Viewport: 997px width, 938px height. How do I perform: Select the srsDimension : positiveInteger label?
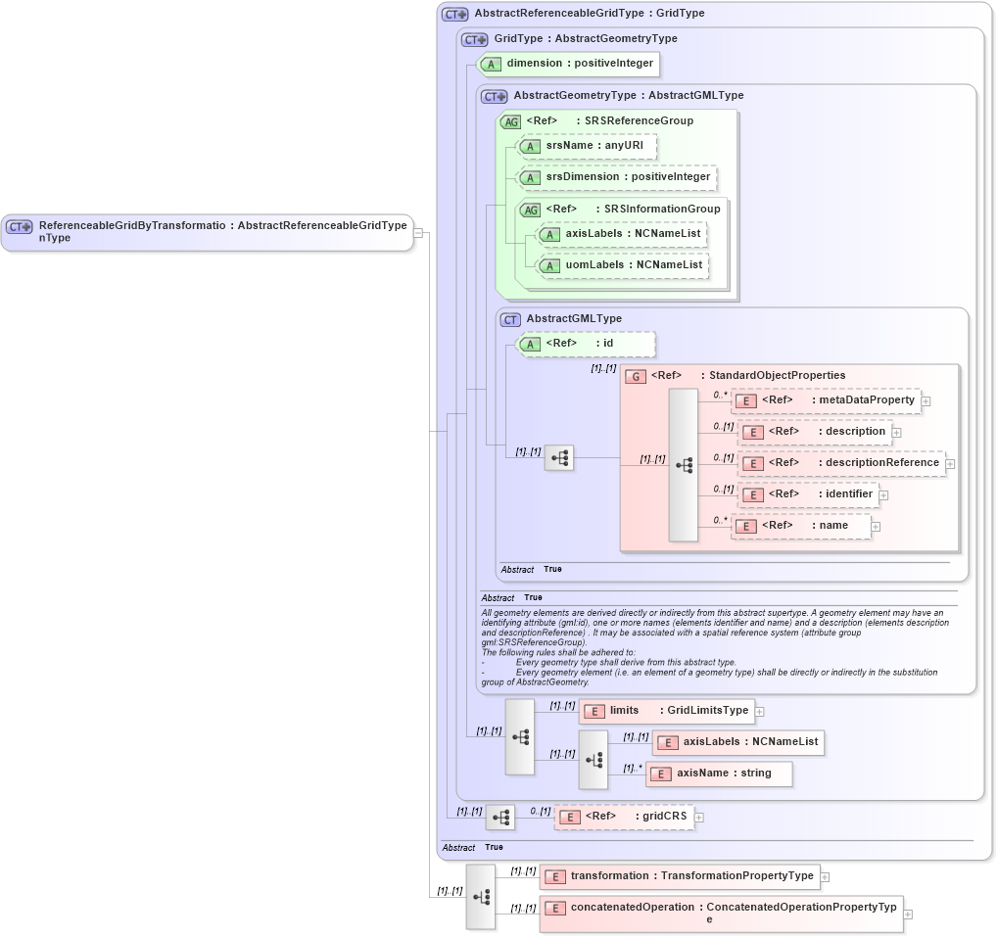point(628,176)
